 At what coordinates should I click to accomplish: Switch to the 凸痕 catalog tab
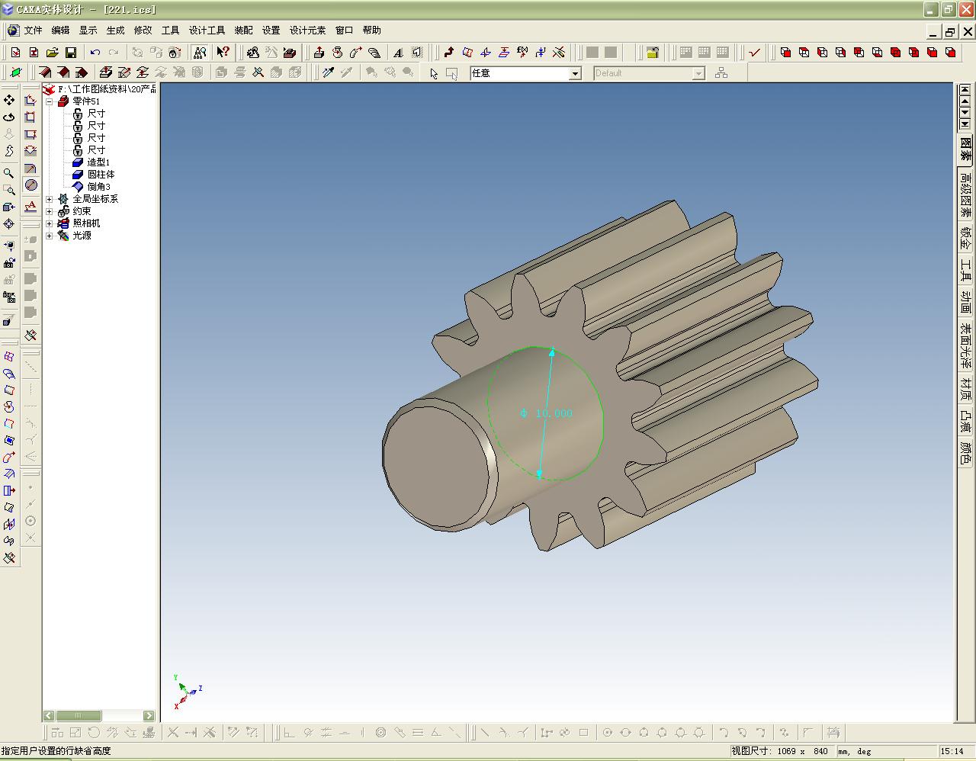click(965, 422)
